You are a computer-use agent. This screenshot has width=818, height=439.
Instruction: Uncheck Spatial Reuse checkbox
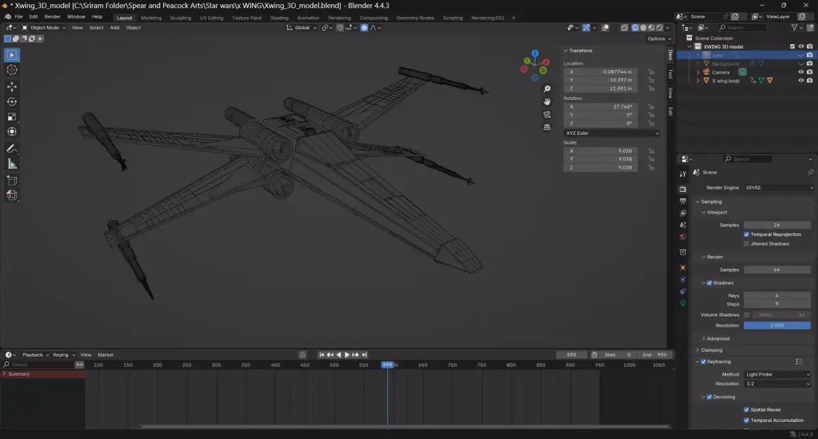tap(746, 410)
